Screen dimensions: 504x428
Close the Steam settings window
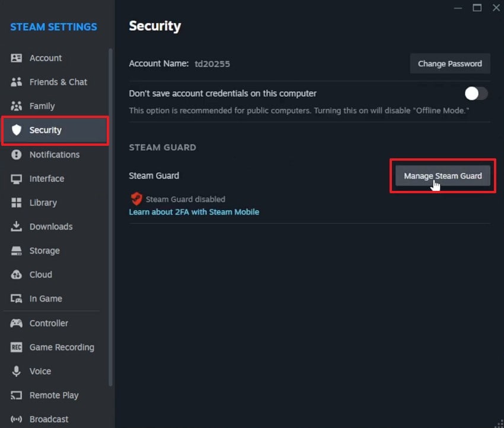[x=496, y=8]
